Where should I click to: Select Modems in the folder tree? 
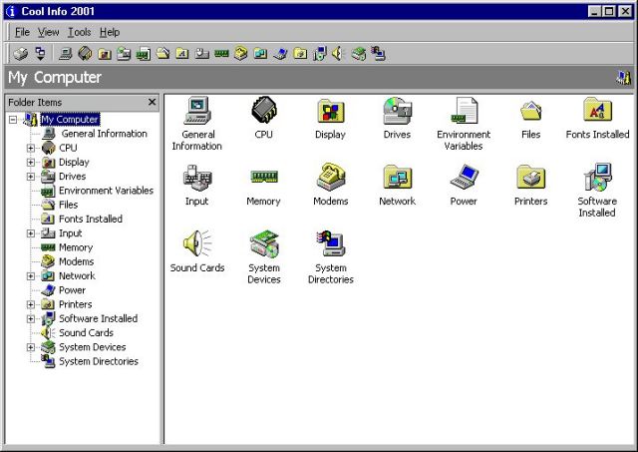coord(76,261)
